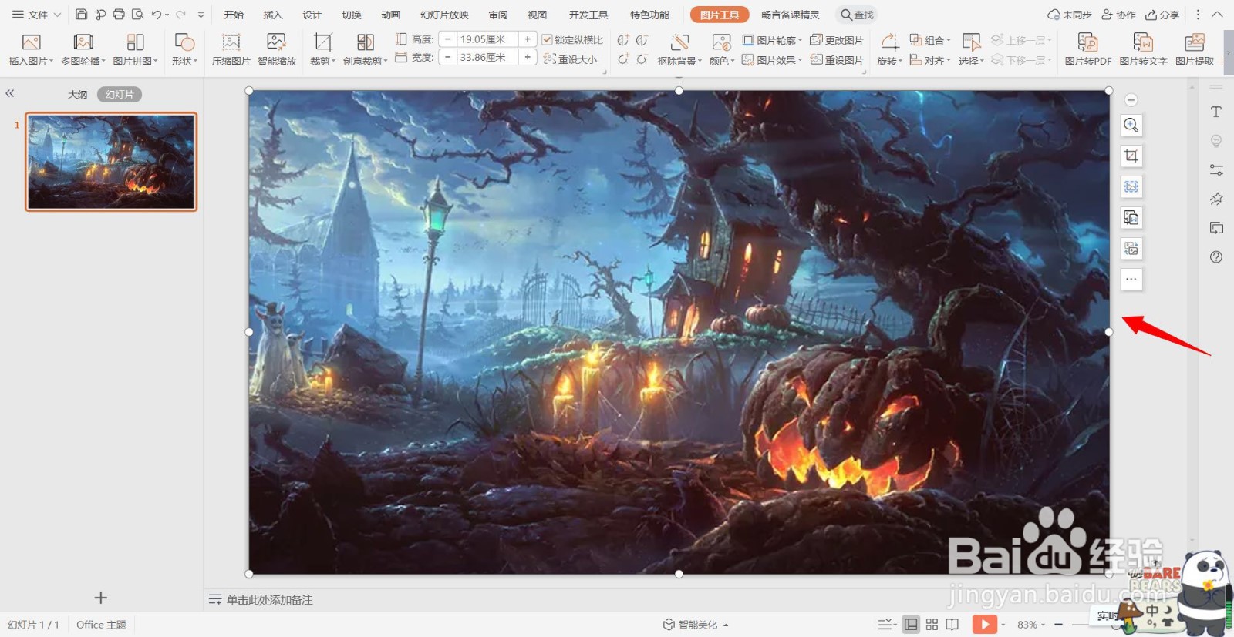Image resolution: width=1234 pixels, height=637 pixels.
Task: Collapse the slide panel with double chevron
Action: [x=10, y=93]
